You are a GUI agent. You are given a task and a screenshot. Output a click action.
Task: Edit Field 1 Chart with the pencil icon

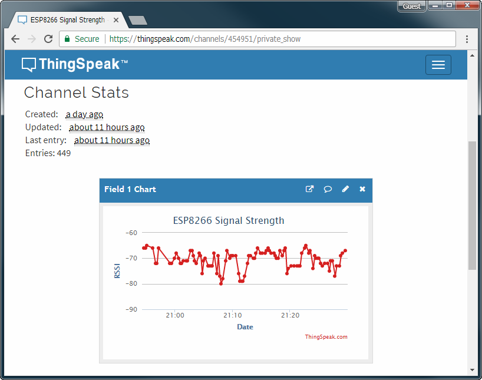[345, 189]
